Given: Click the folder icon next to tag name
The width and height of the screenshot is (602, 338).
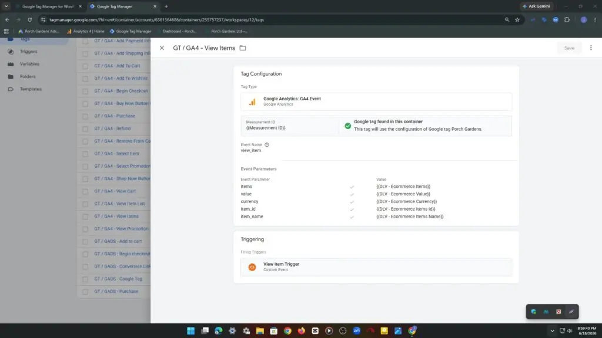Looking at the screenshot, I should (x=243, y=48).
